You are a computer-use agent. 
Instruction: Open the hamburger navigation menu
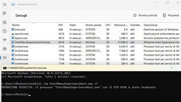point(5,4)
